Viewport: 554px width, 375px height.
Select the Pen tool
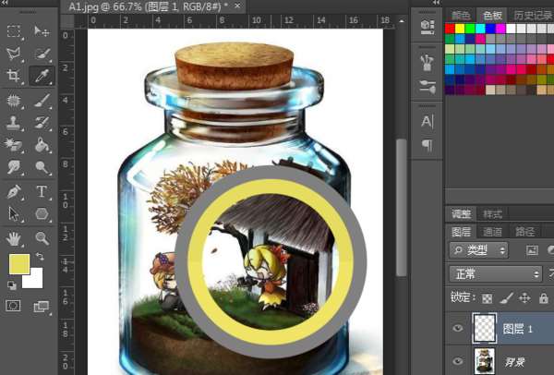click(14, 192)
